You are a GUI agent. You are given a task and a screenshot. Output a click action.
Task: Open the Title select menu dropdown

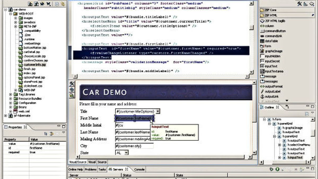pos(158,111)
